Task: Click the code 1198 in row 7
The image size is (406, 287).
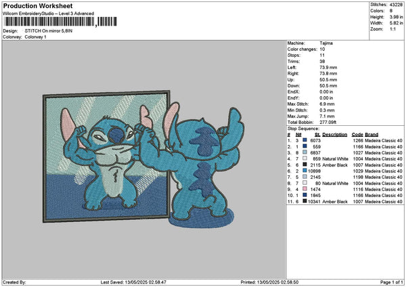Action: 358,177
